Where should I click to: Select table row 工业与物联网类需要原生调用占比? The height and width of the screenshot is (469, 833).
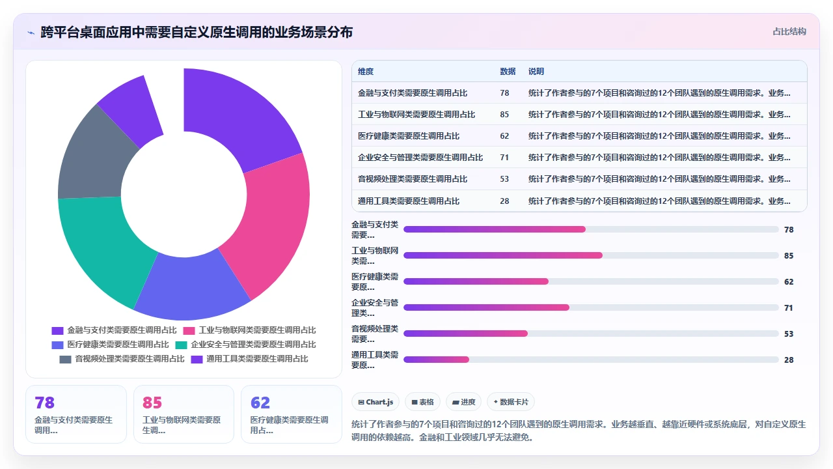pos(579,115)
